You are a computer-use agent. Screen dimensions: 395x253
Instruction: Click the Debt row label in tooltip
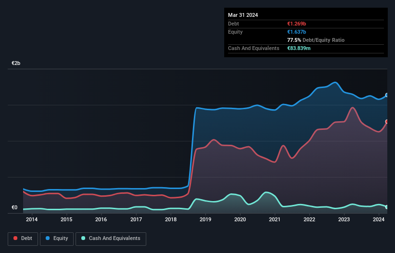pyautogui.click(x=233, y=24)
